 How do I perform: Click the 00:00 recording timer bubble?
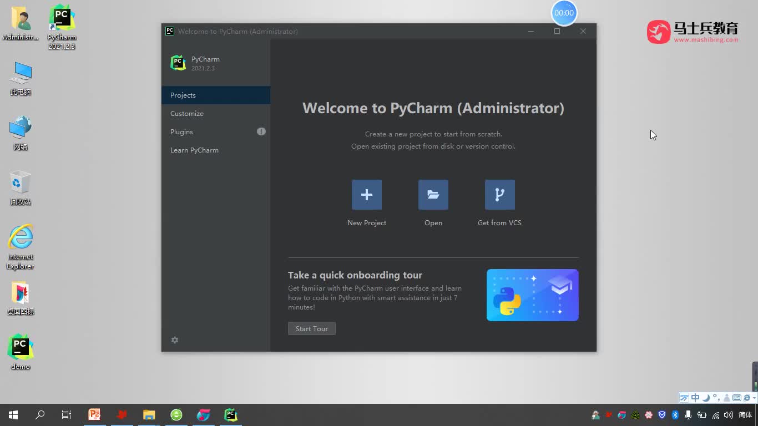pos(564,13)
